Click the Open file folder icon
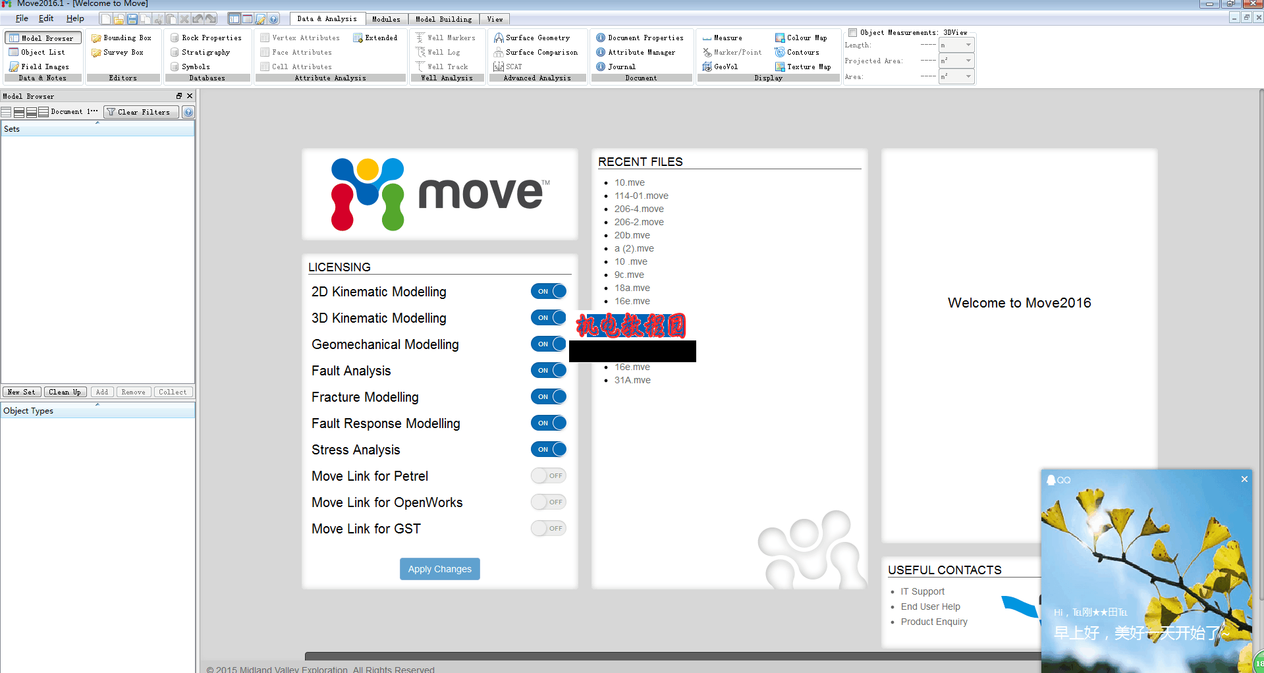This screenshot has height=673, width=1264. (119, 19)
